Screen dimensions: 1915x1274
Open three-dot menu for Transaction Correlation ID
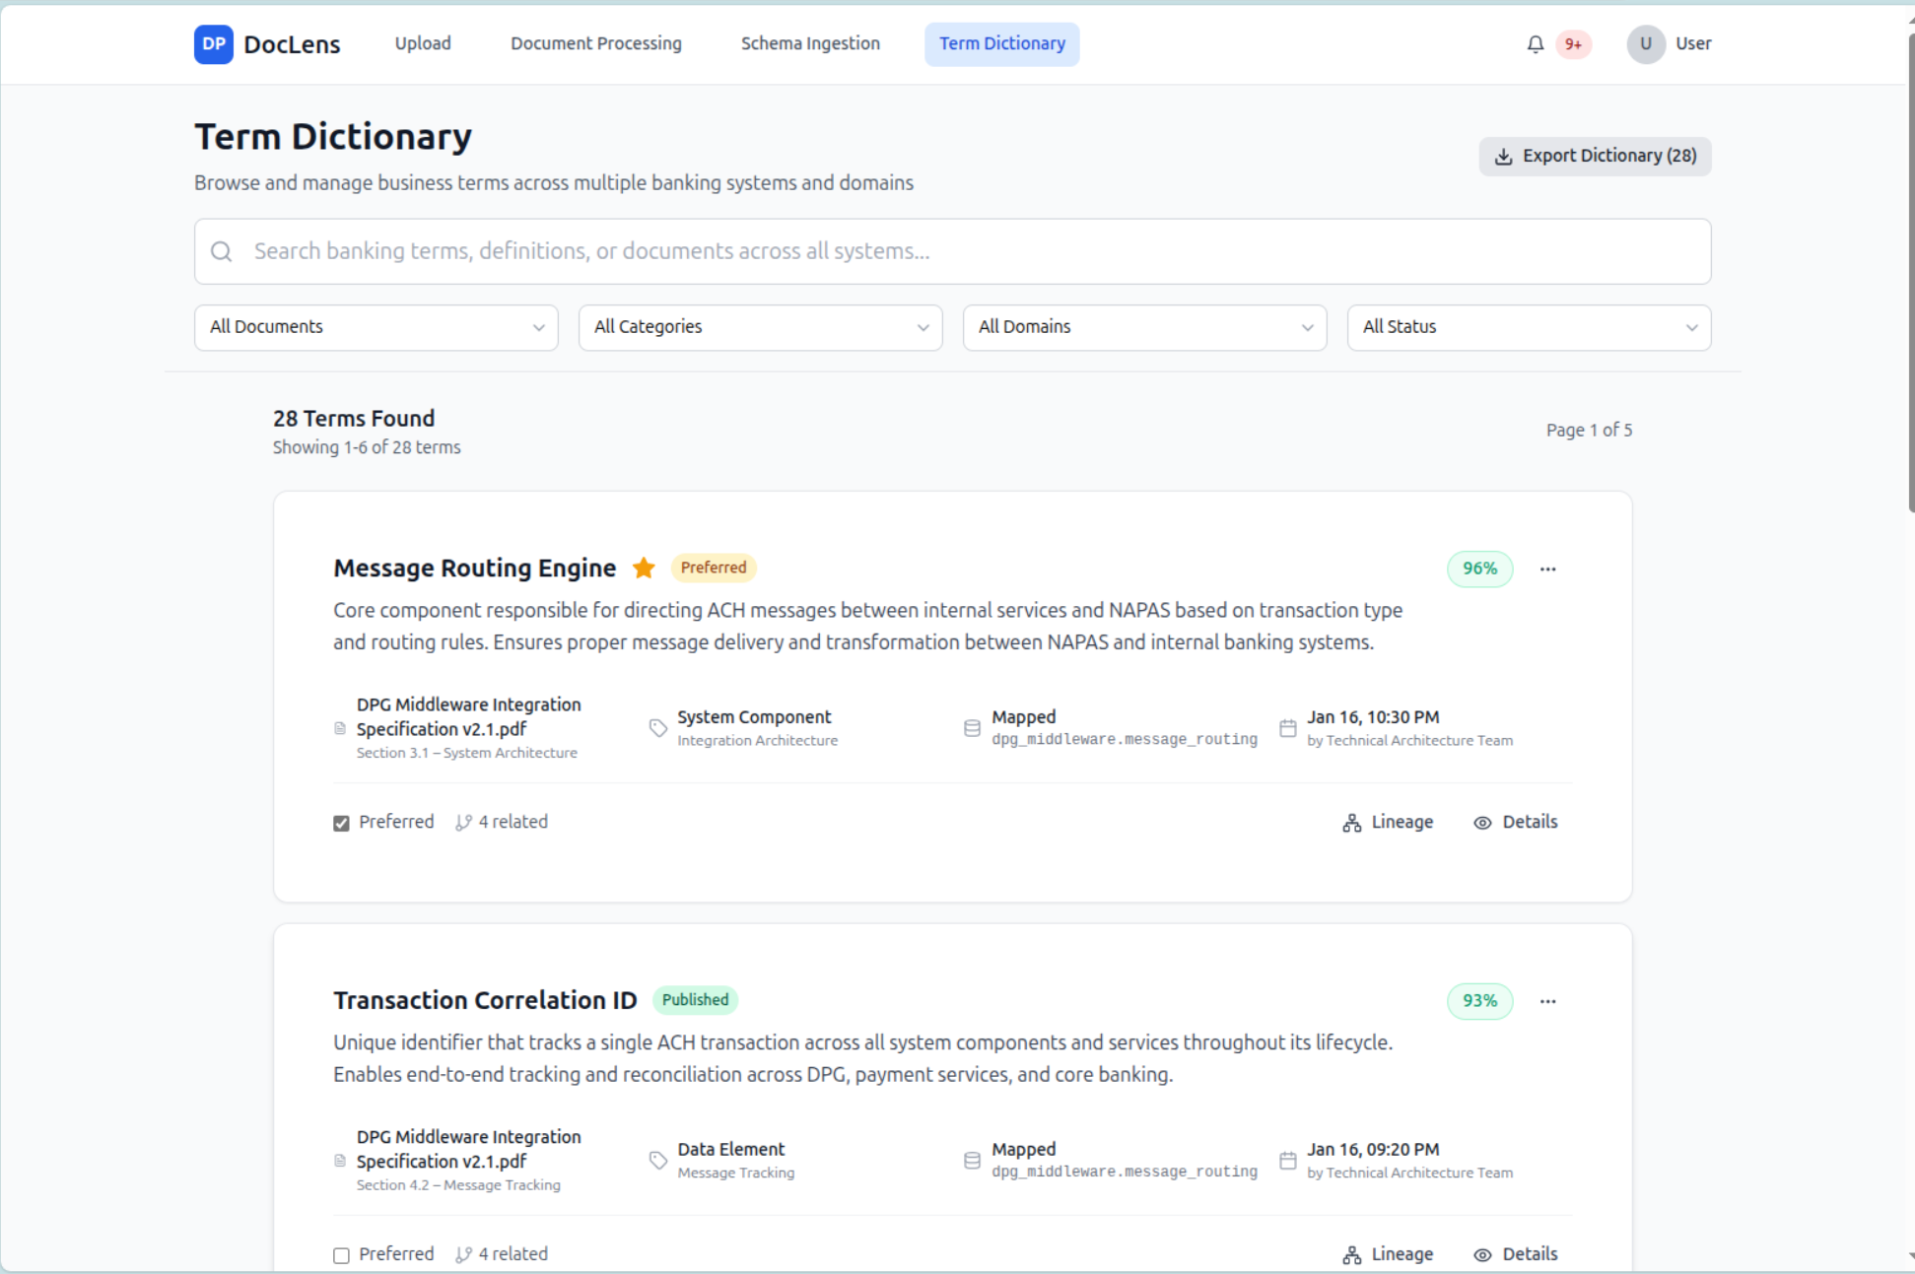click(x=1547, y=1001)
